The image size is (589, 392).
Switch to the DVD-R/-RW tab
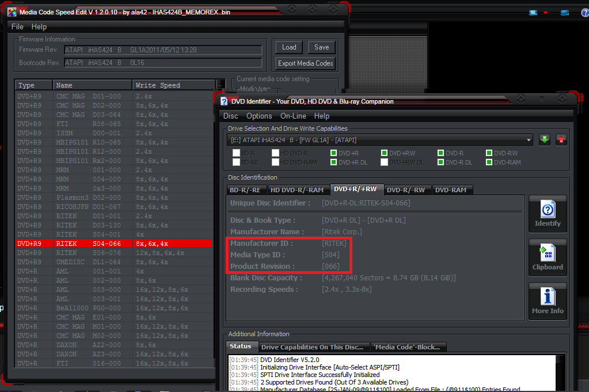click(x=408, y=190)
